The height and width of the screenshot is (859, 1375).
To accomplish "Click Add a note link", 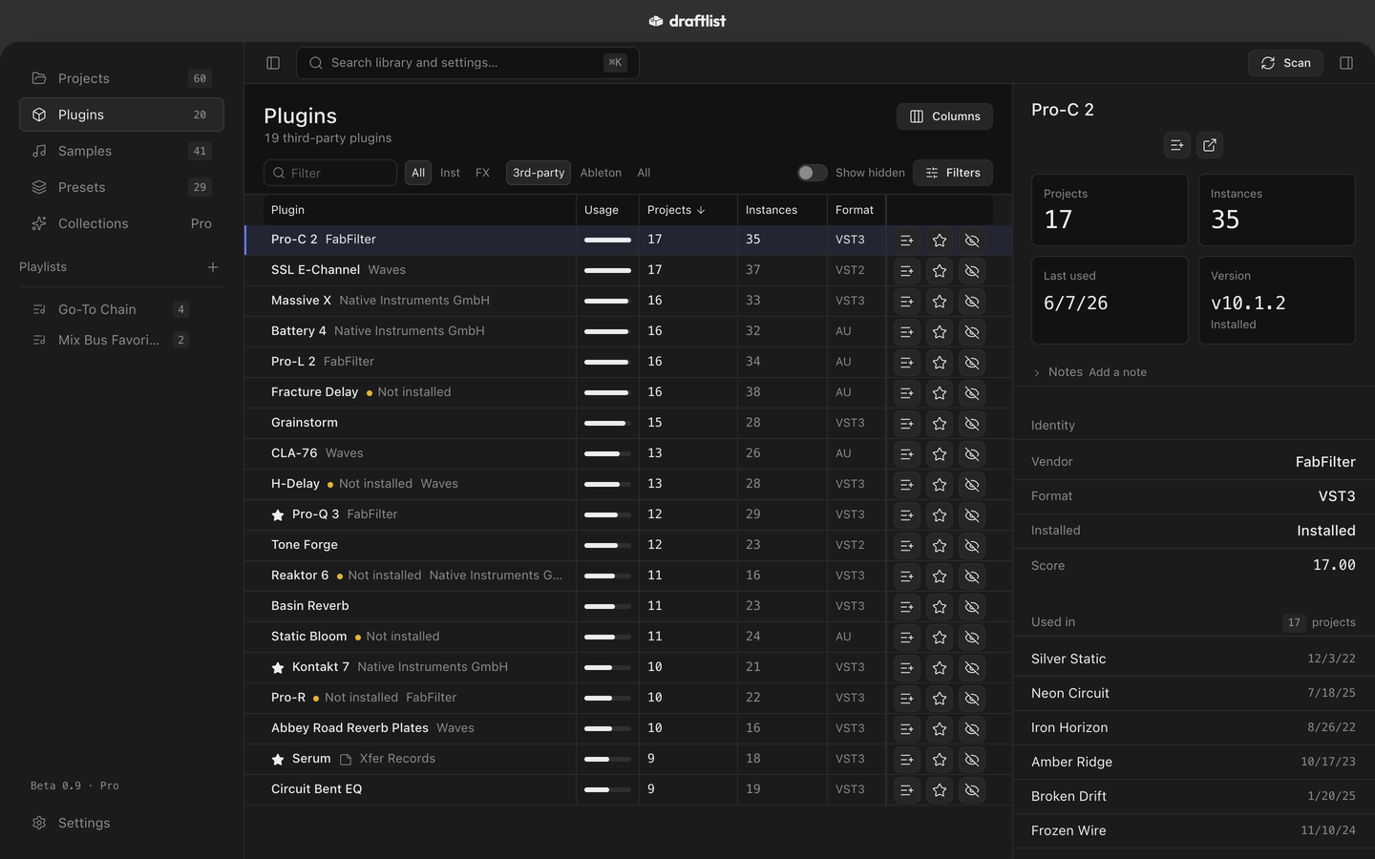I will 1117,372.
